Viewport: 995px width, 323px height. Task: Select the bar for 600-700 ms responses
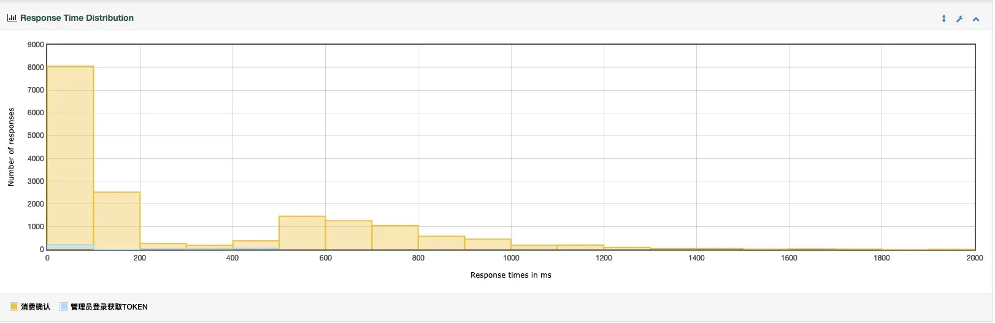point(348,235)
